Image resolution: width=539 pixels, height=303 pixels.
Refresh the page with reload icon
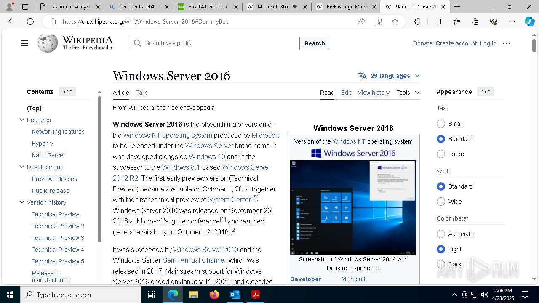30,21
